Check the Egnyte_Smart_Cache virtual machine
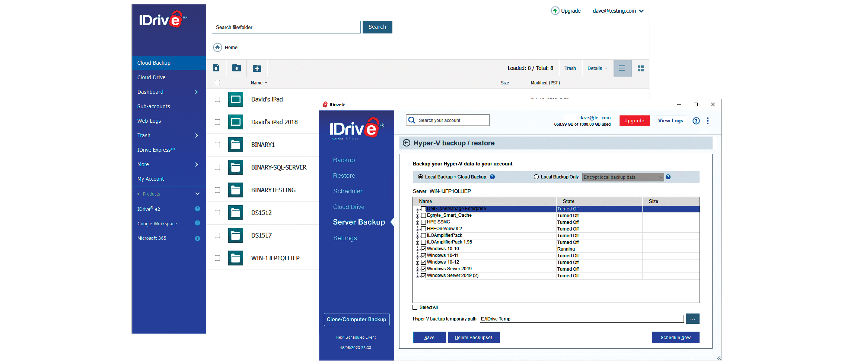Viewport: 844px width, 361px height. point(423,215)
